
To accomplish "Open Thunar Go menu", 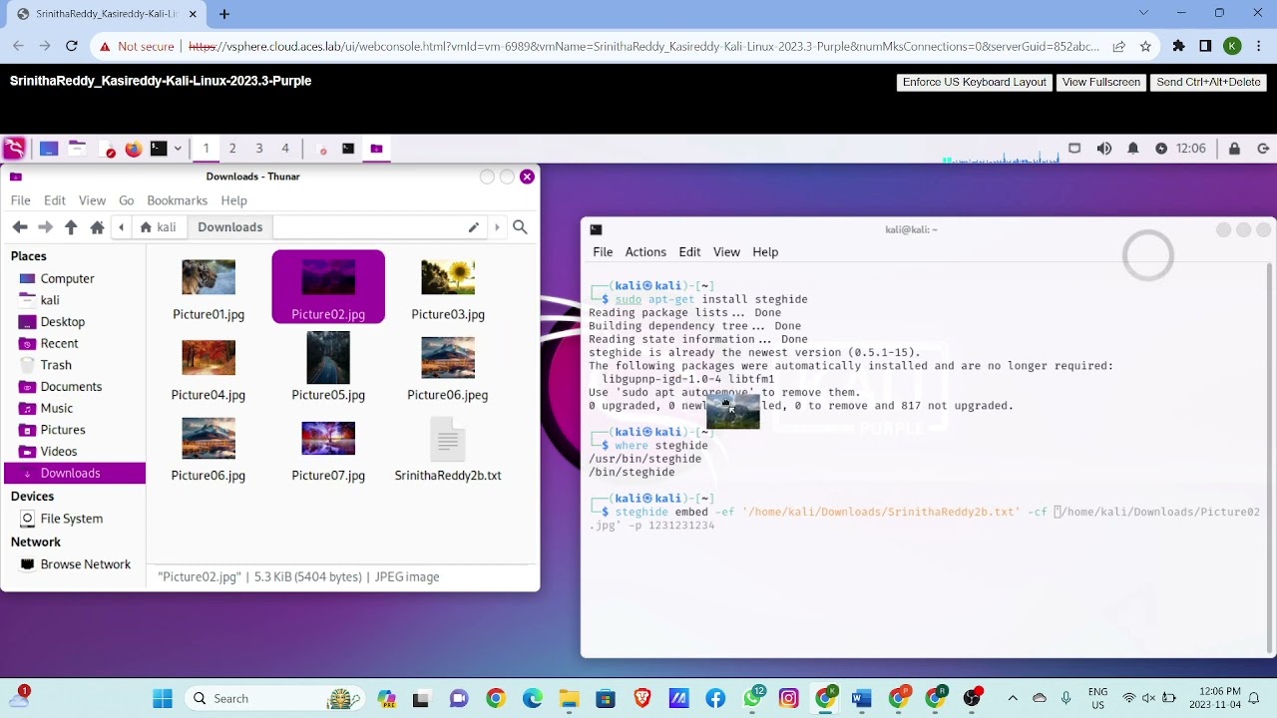I will (x=126, y=200).
